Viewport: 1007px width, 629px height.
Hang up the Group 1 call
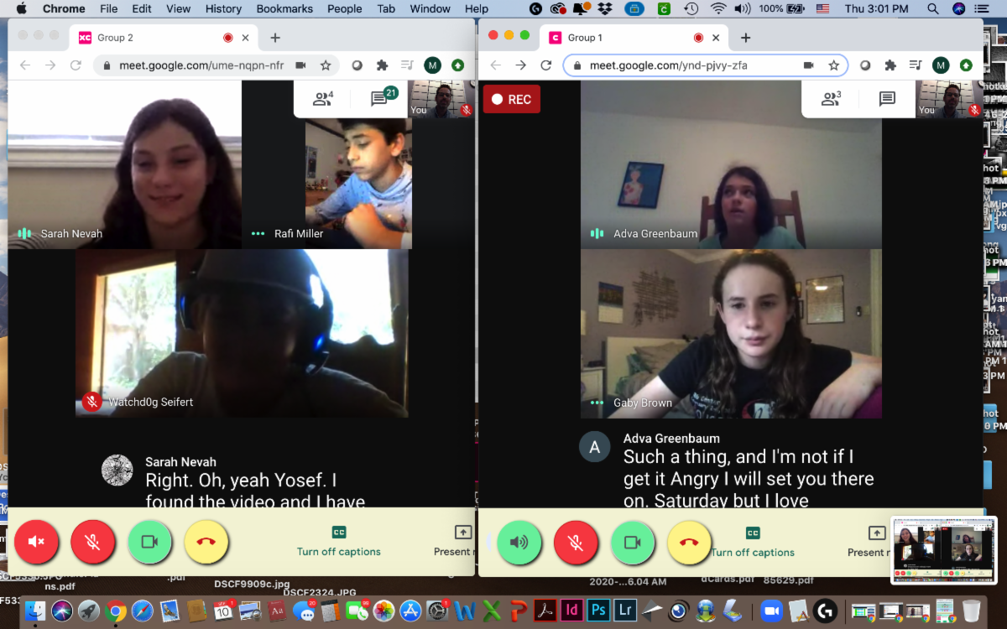689,542
